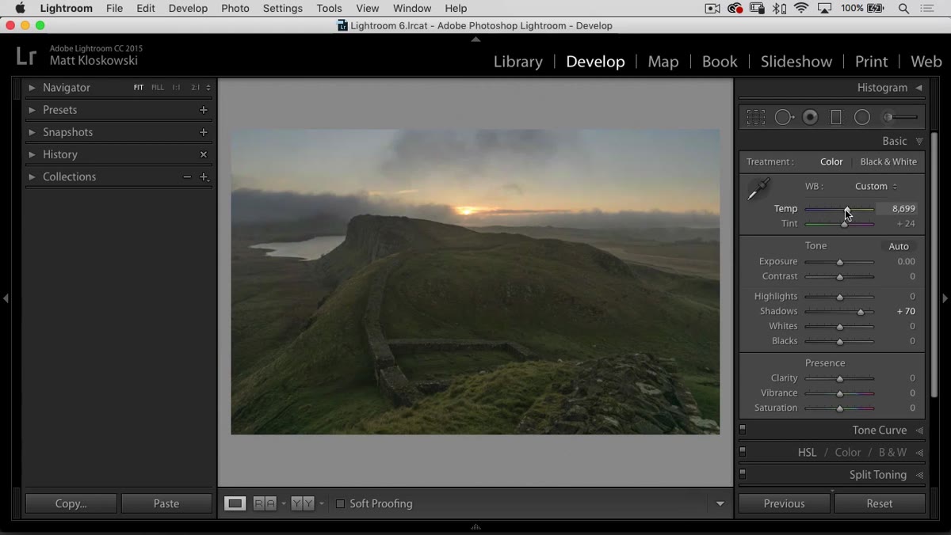Expand the Histogram panel
This screenshot has width=951, height=535.
(919, 88)
